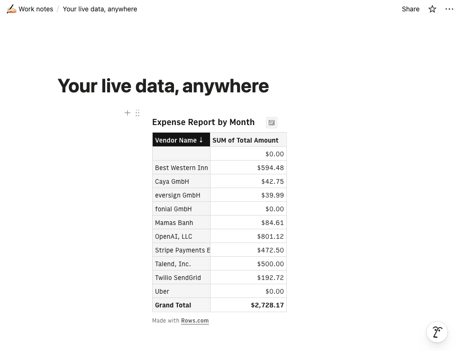This screenshot has width=457, height=351.
Task: Favorite this page with the star icon
Action: (432, 9)
